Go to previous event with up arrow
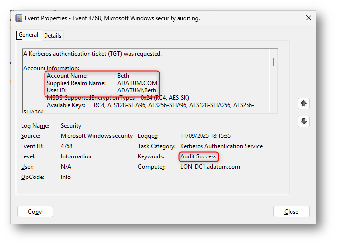Viewport: 337px width, 245px height. point(304,103)
